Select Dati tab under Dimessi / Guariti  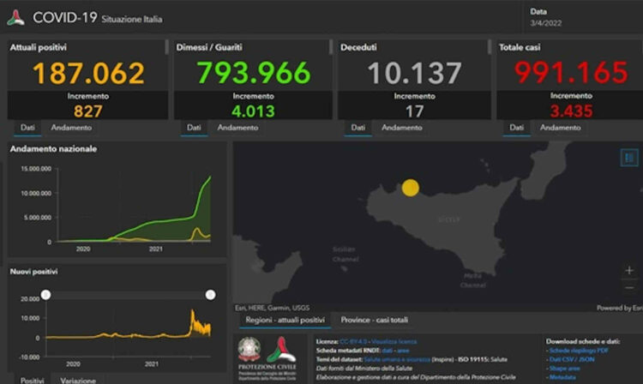[x=194, y=128]
